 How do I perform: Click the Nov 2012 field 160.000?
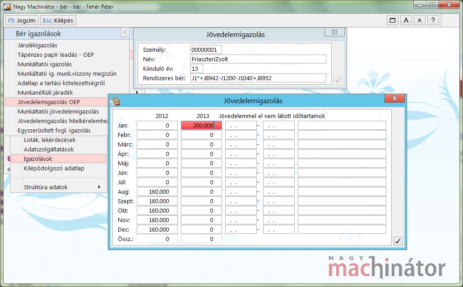click(157, 220)
